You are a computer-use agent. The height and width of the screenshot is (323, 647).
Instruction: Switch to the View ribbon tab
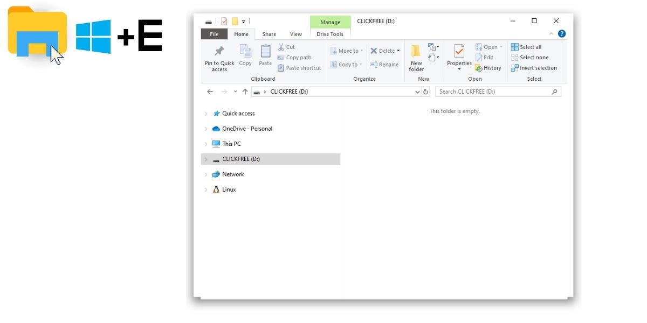tap(296, 34)
